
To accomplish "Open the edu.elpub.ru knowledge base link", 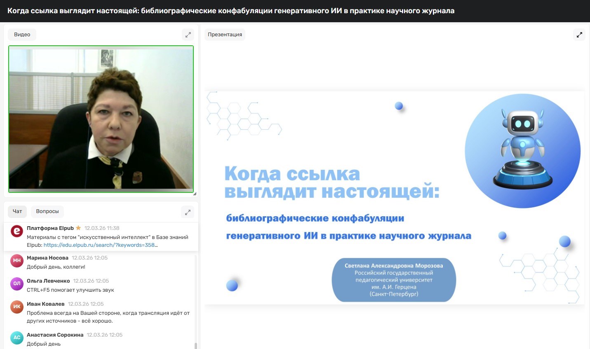I will tap(100, 245).
